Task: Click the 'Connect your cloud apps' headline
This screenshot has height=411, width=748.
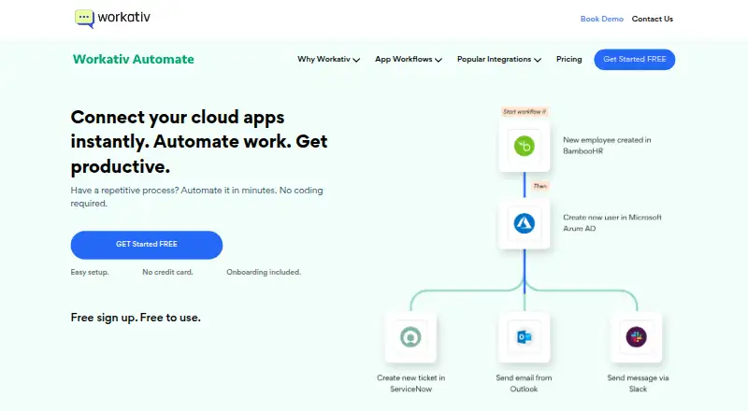Action: (199, 142)
